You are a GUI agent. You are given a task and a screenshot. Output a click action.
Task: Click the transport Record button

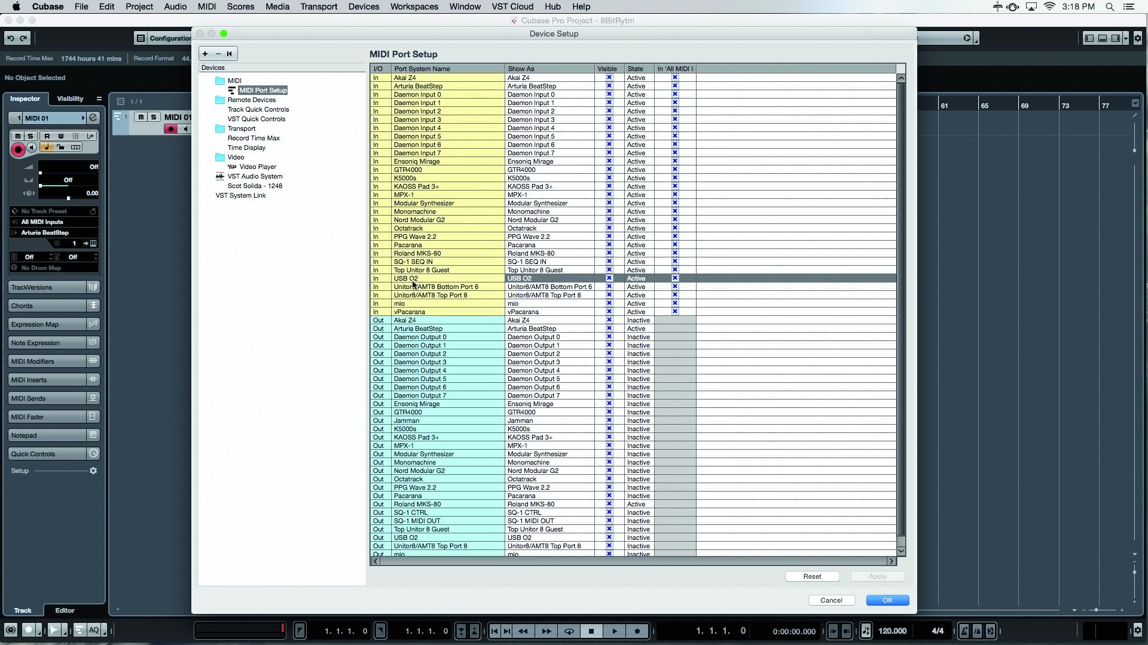pyautogui.click(x=637, y=631)
